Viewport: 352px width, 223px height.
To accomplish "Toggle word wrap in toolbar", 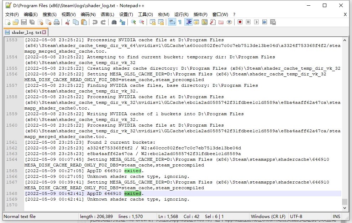I will 172,22.
